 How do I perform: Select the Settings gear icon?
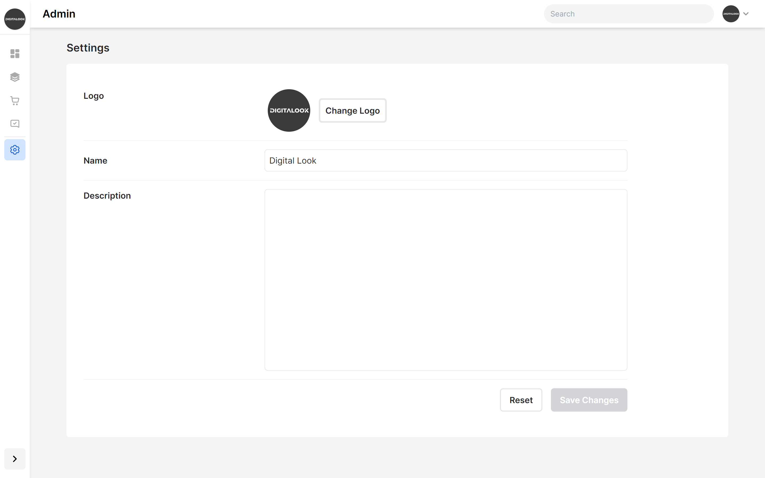15,150
